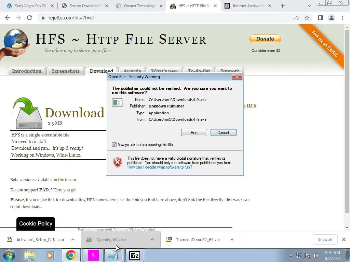Close the Sony Vegas Pro tab
The image size is (350, 262).
52,6
